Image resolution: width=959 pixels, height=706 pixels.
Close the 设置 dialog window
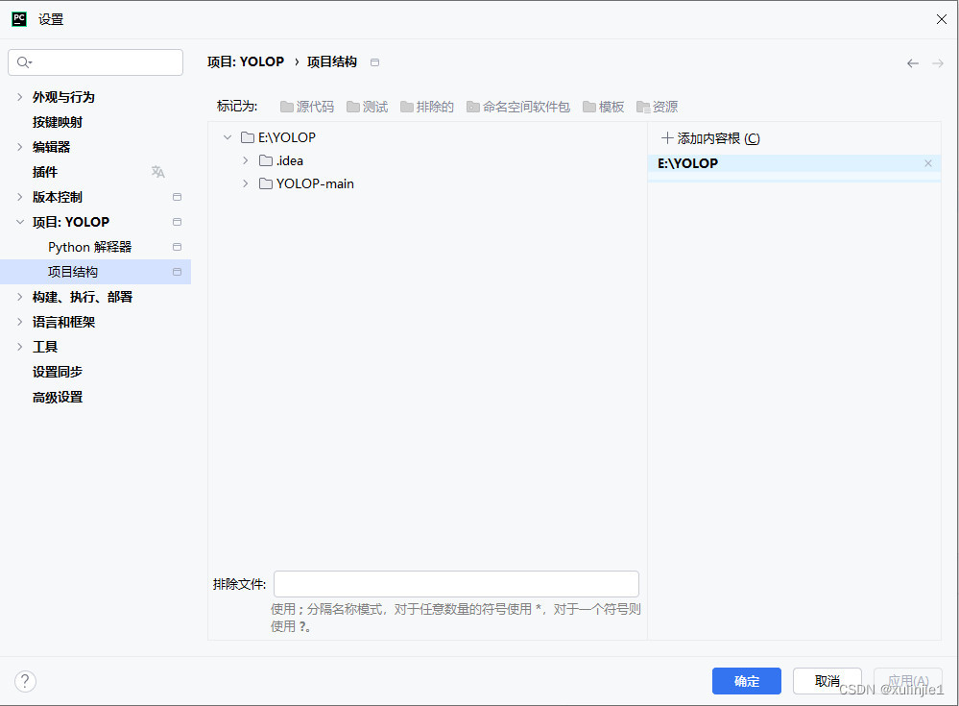tap(942, 19)
